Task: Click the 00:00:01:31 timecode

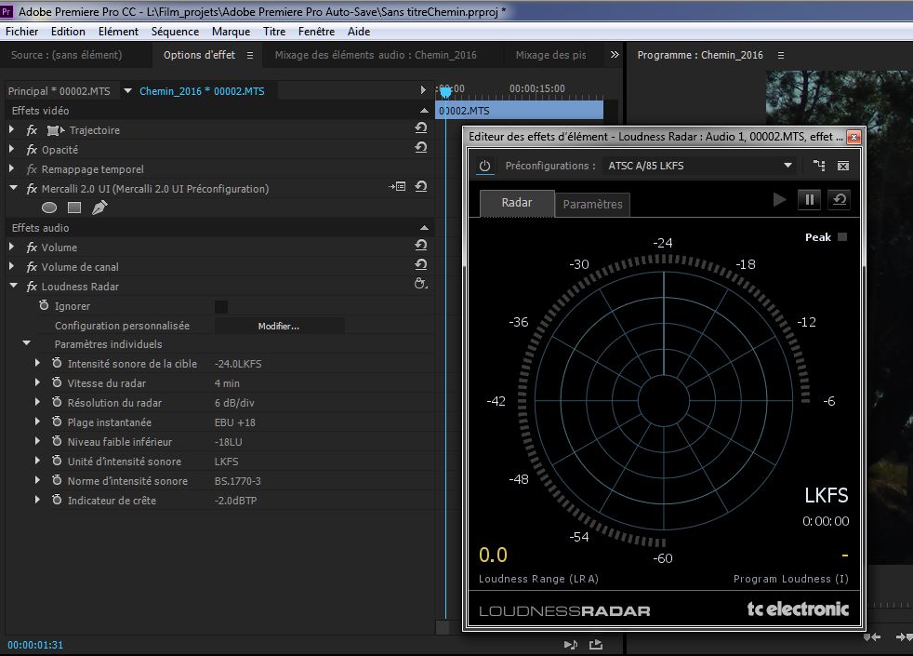Action: tap(35, 645)
